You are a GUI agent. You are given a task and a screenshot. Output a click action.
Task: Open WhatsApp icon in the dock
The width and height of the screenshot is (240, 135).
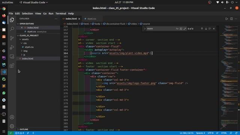(4, 93)
